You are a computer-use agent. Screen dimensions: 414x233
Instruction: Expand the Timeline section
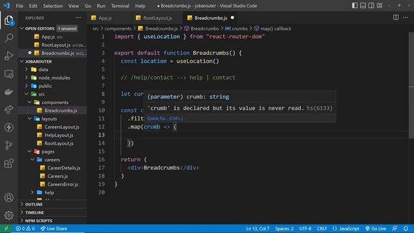pyautogui.click(x=52, y=212)
